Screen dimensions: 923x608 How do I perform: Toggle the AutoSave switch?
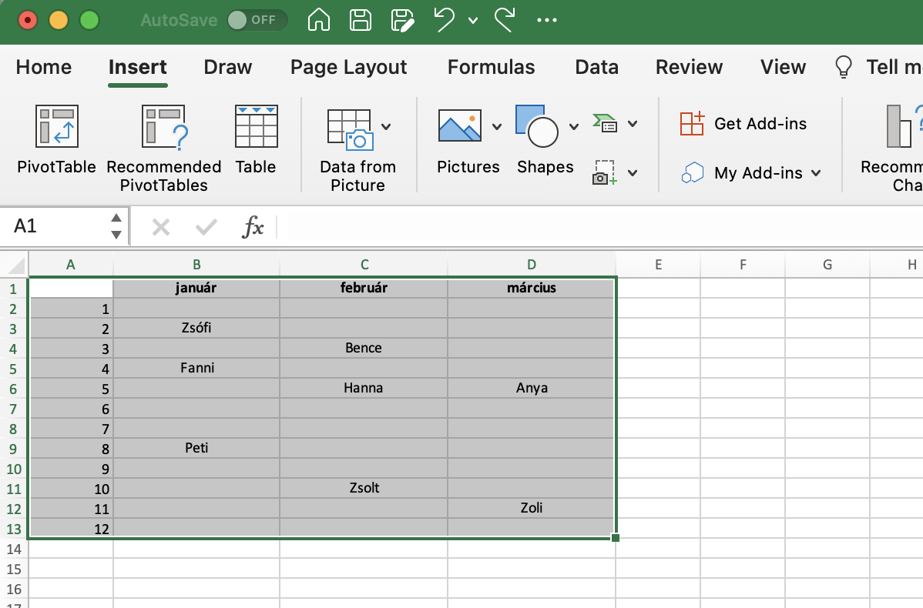point(257,20)
